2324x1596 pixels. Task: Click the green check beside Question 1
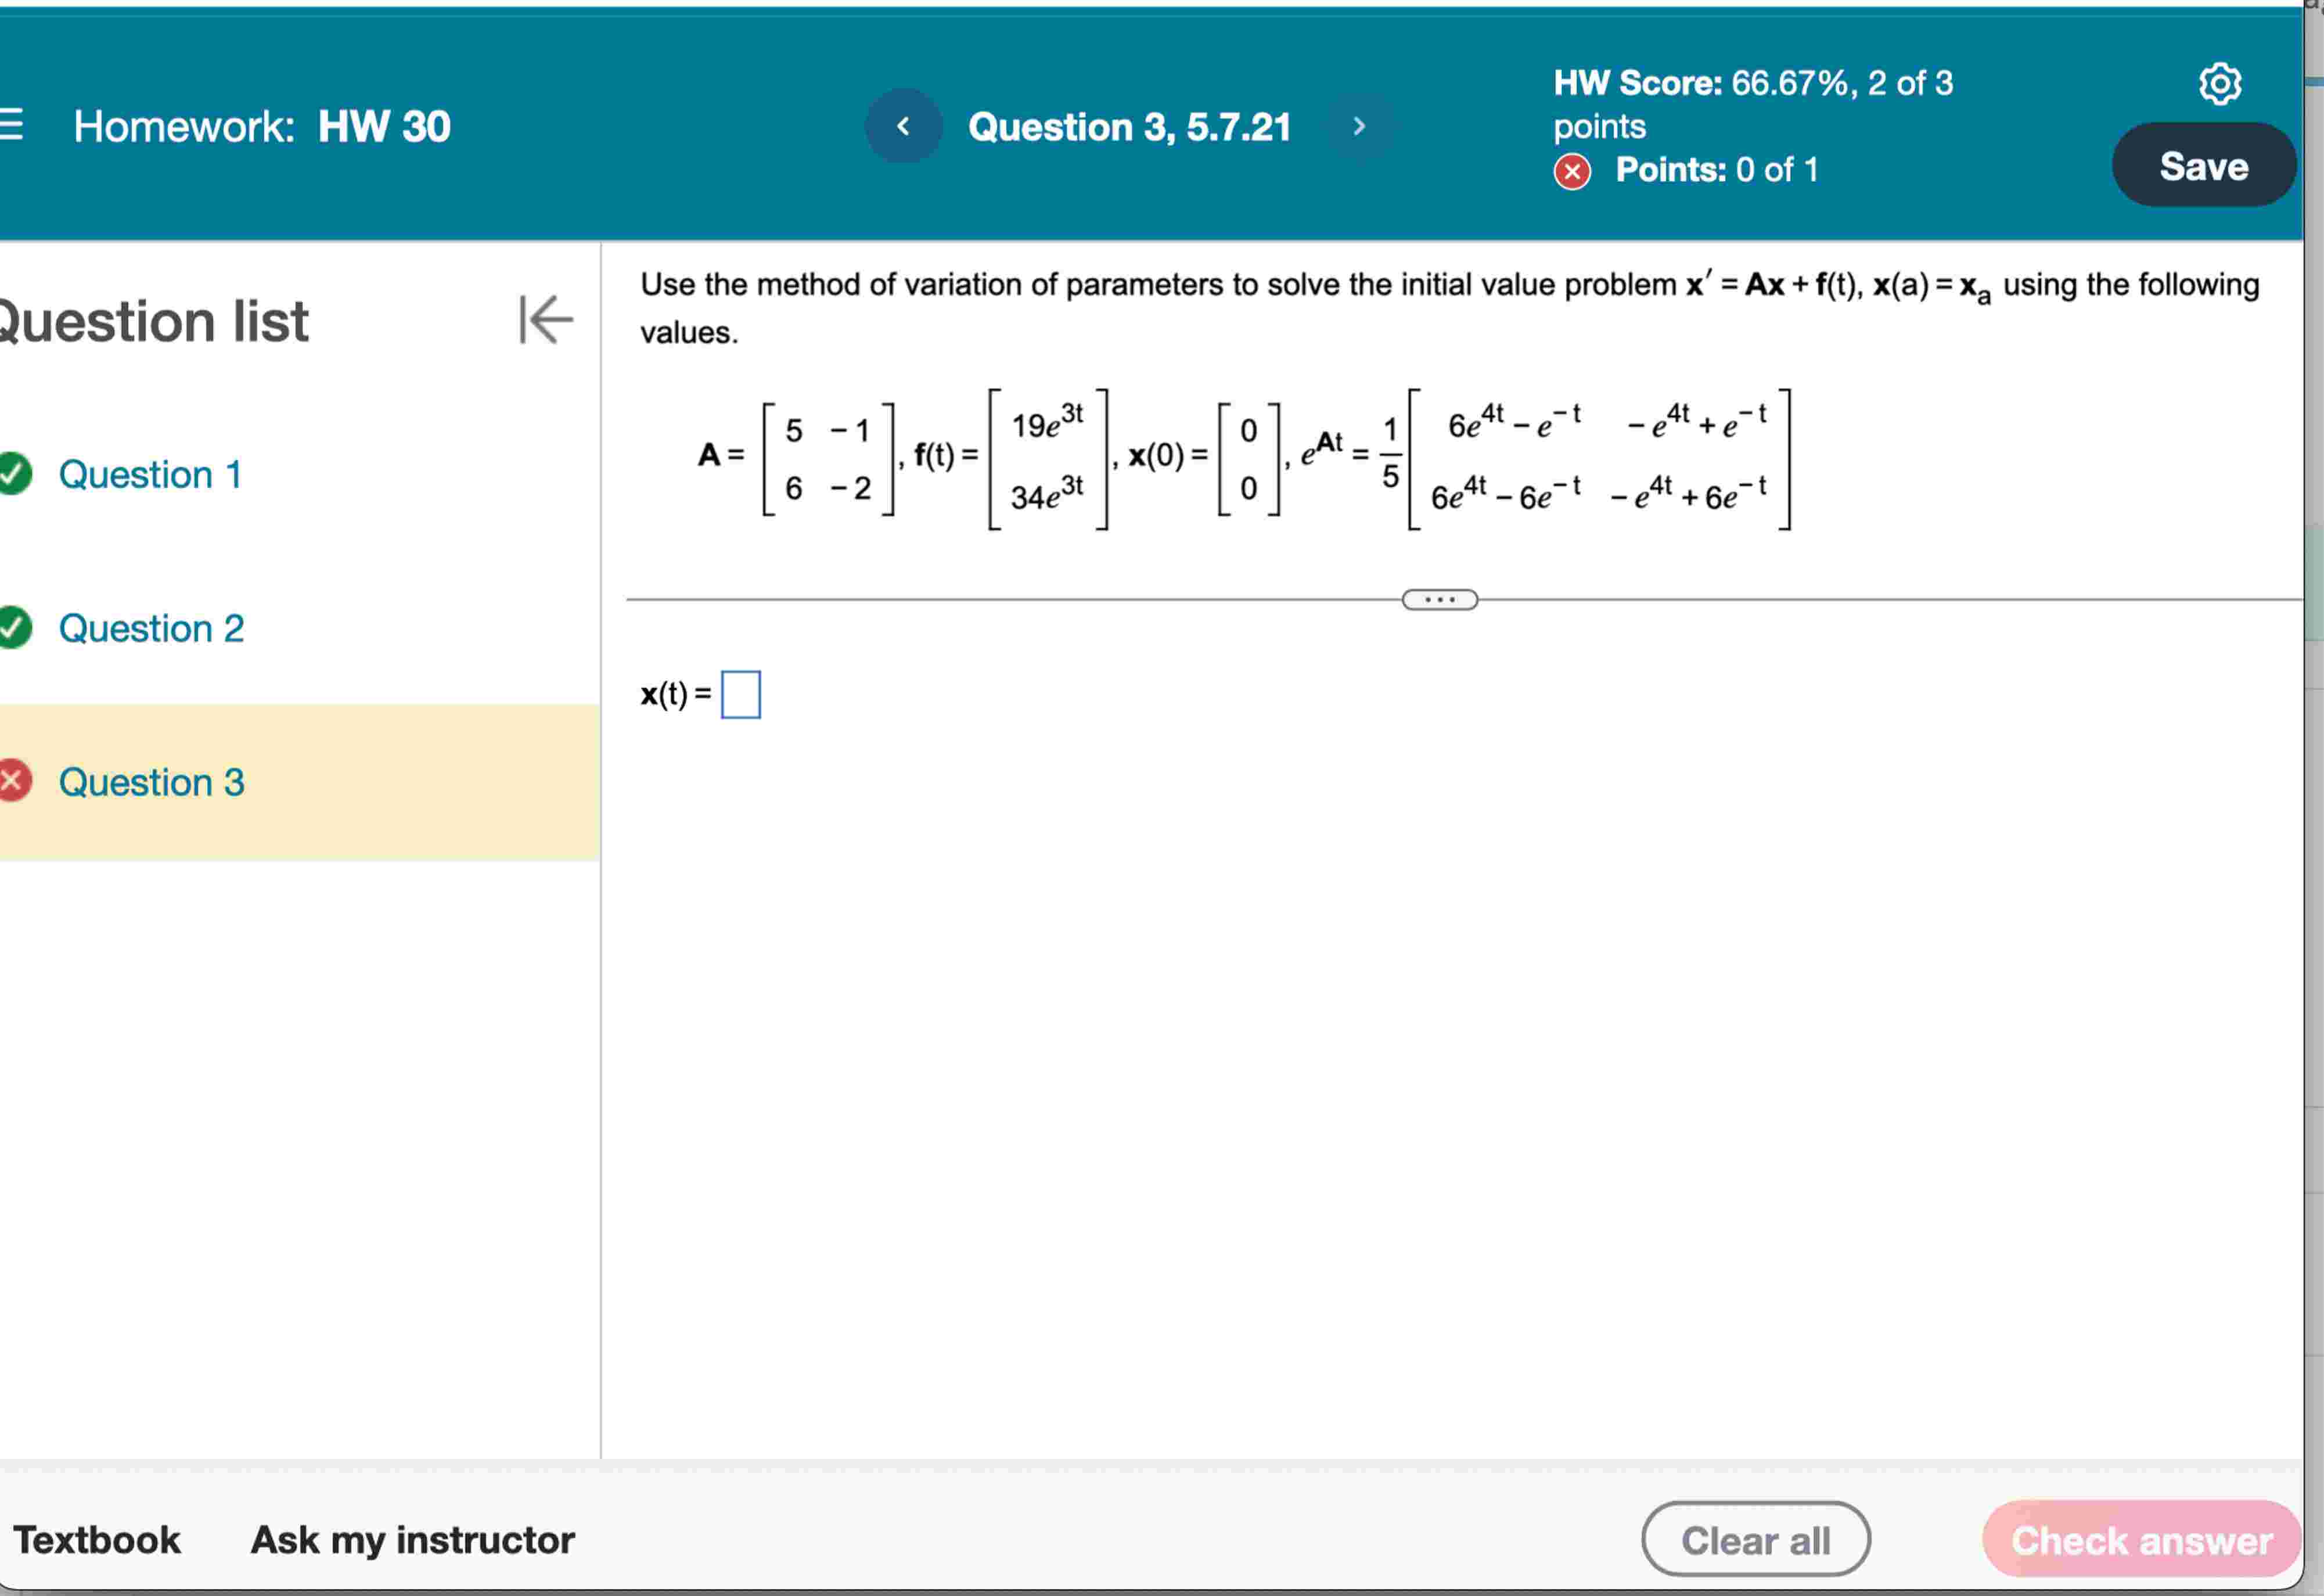pos(14,474)
